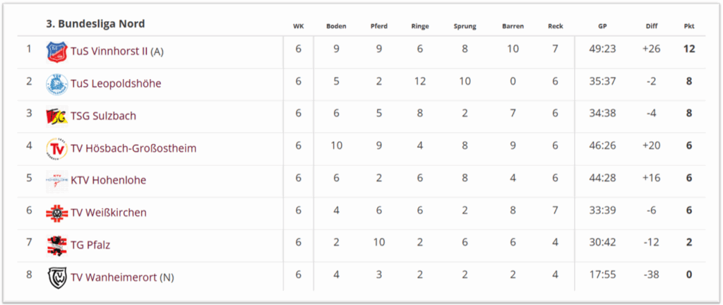Click the Diff column header

651,26
